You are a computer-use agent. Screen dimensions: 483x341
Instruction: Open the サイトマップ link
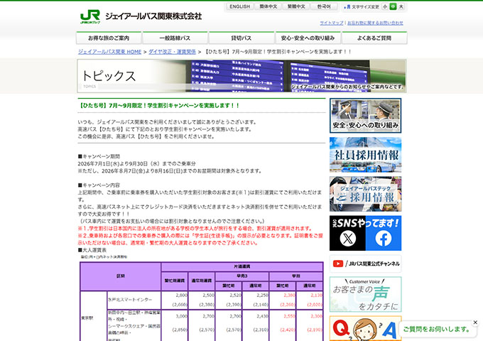332,23
